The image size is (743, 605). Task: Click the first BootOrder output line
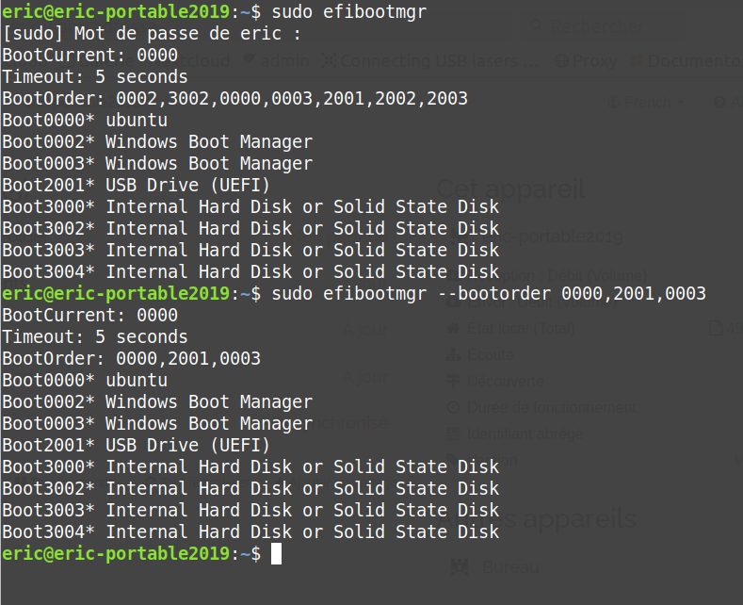pyautogui.click(x=235, y=99)
